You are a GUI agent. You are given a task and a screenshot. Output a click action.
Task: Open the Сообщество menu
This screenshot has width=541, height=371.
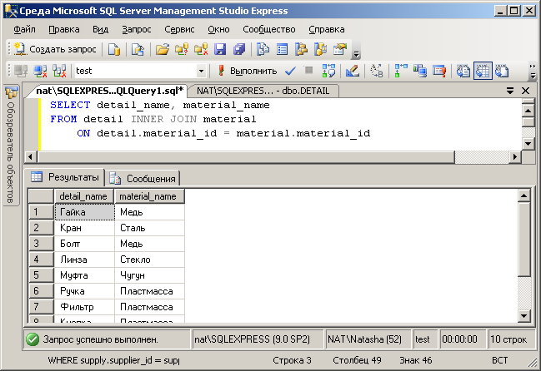(x=269, y=30)
